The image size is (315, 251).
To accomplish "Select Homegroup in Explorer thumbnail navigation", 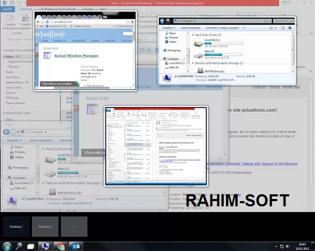I will pyautogui.click(x=172, y=50).
